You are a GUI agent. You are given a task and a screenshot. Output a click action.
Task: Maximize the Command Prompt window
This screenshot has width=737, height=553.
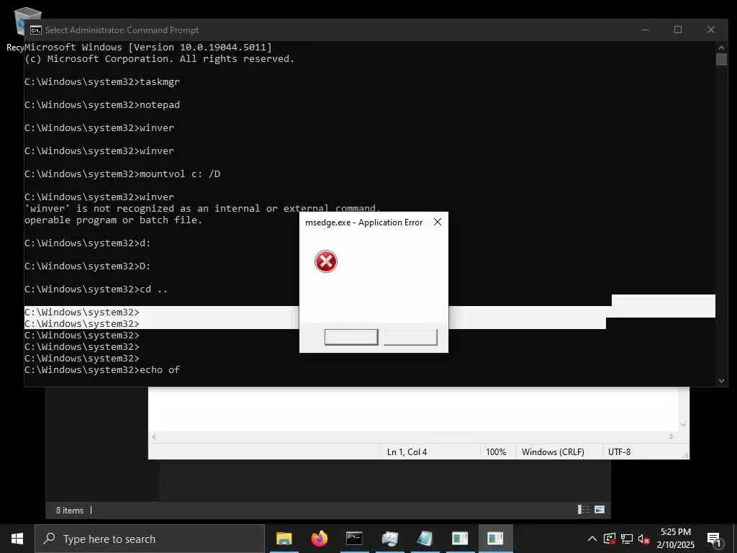click(678, 30)
